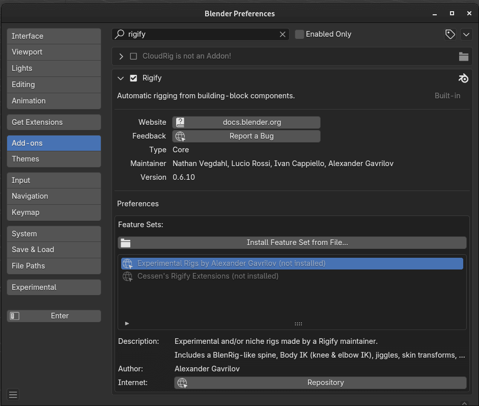479x406 pixels.
Task: Collapse the Rigify add-on details
Action: (121, 78)
